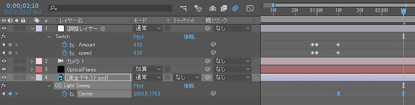The width and height of the screenshot is (415, 105).
Task: Toggle the Motion Blur enable icon
Action: 235,8
